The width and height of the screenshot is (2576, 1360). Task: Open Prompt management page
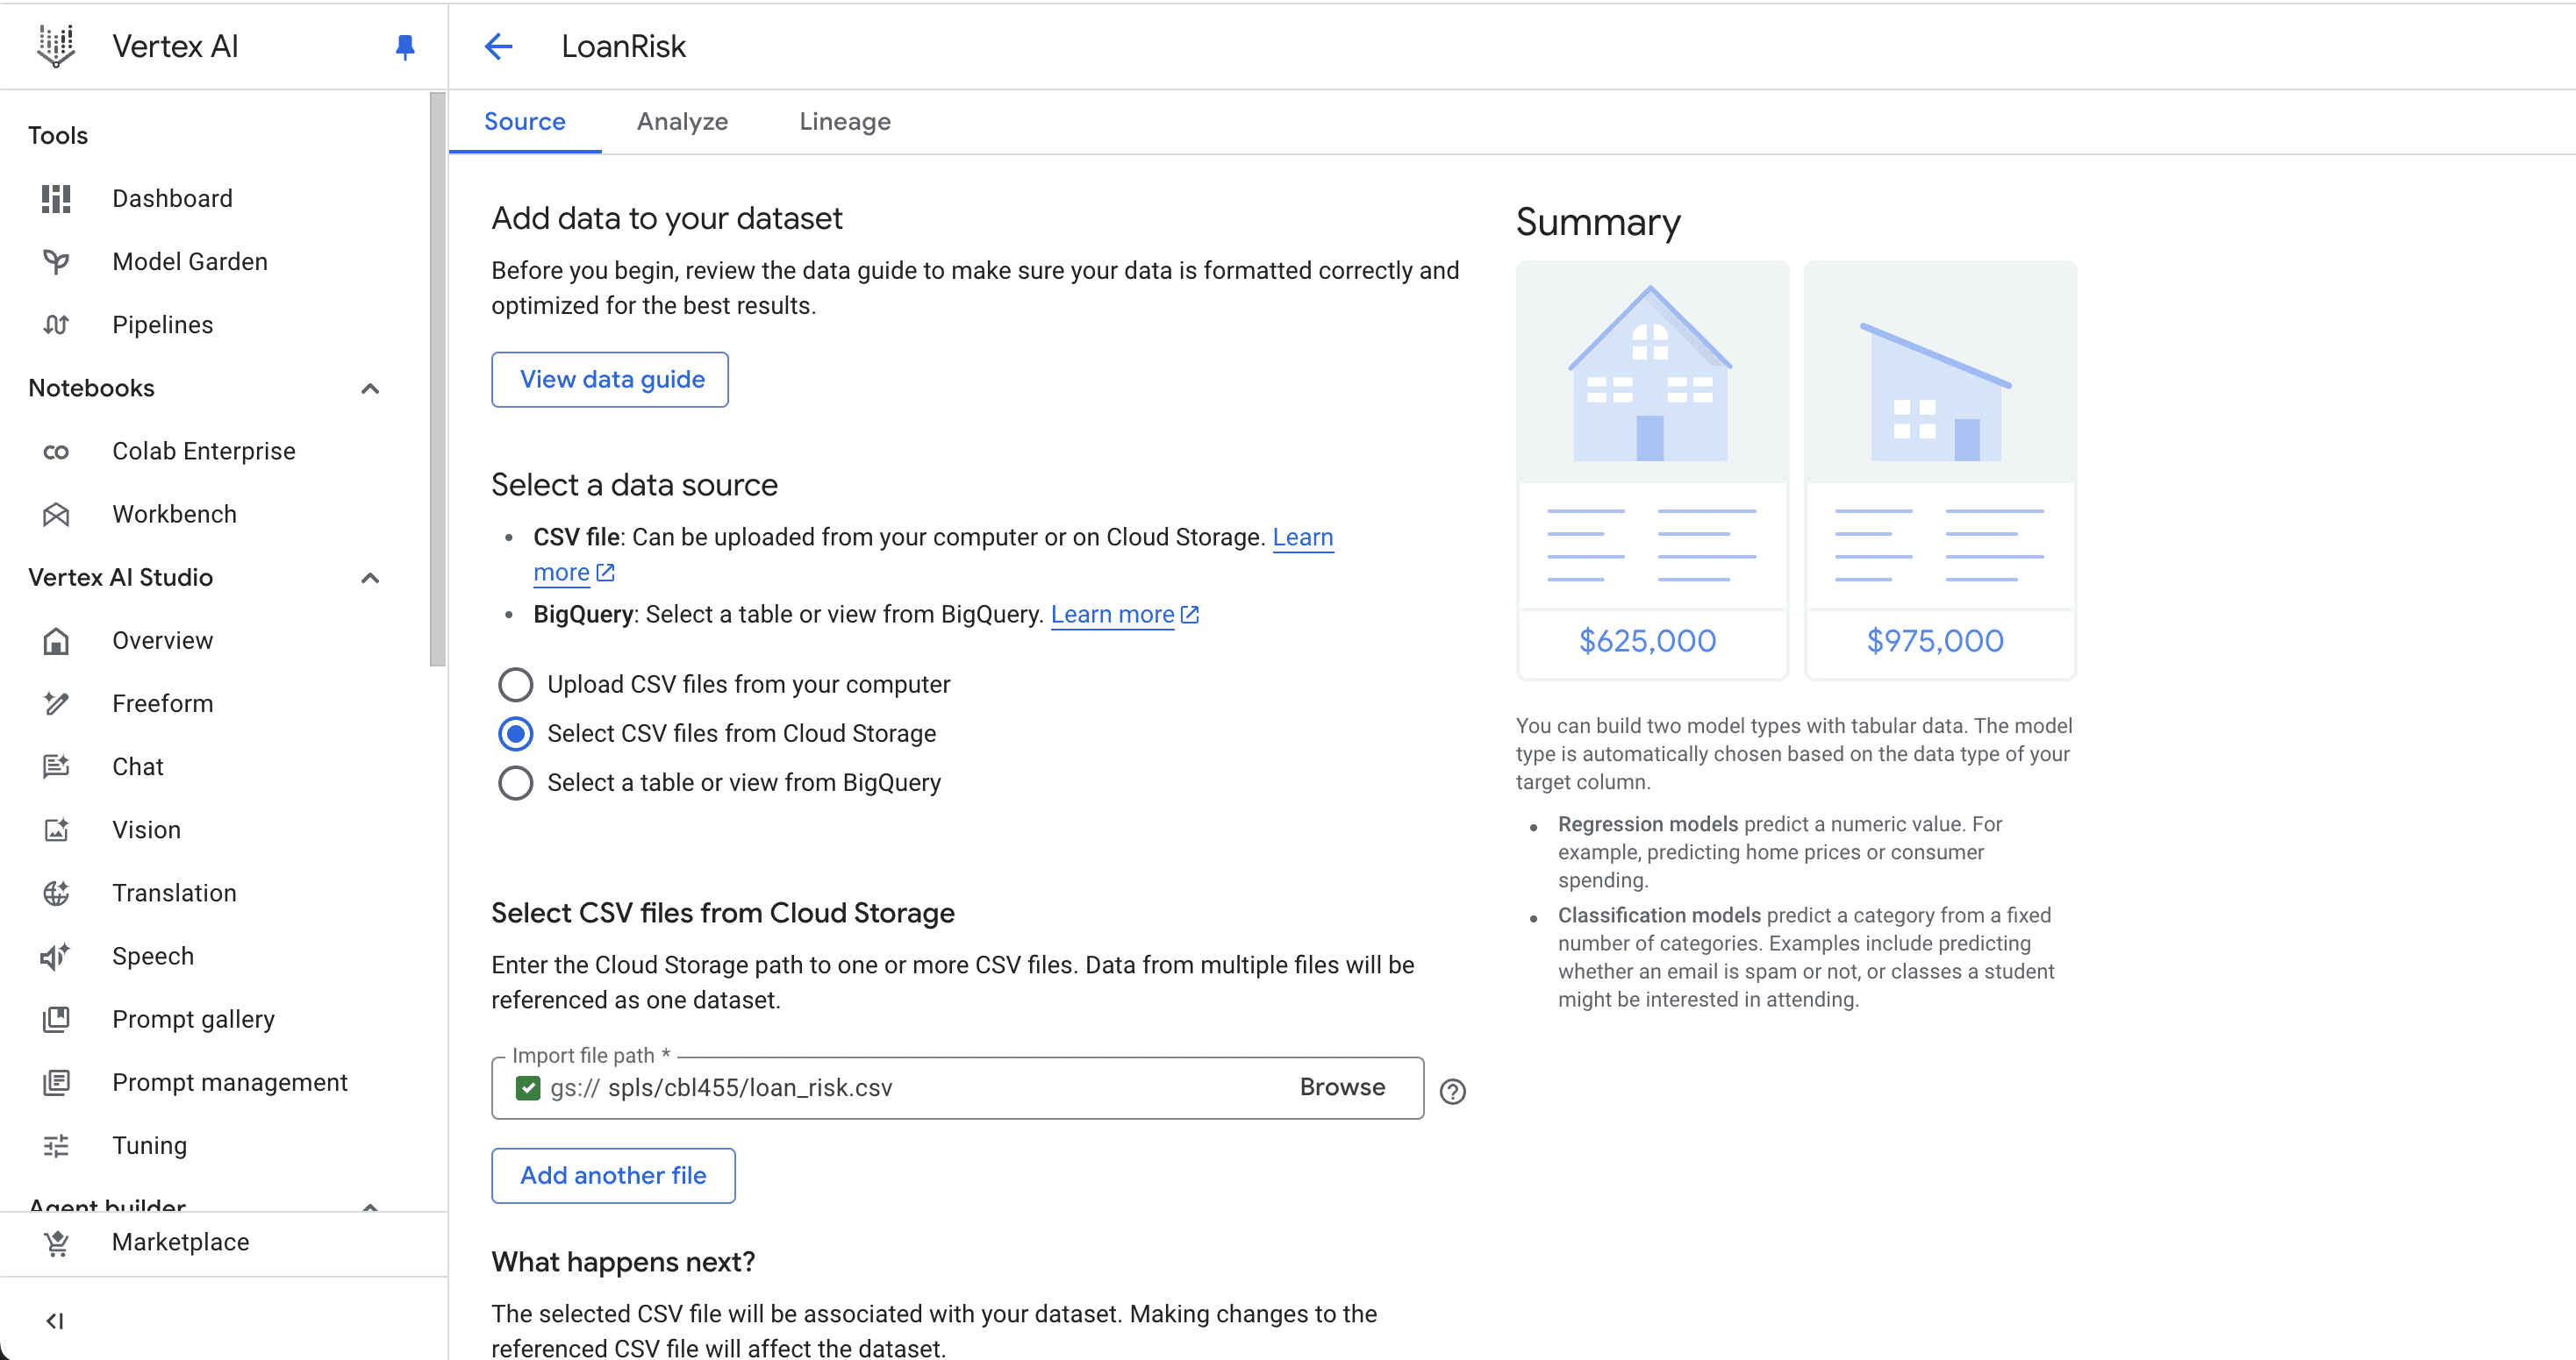coord(230,1082)
